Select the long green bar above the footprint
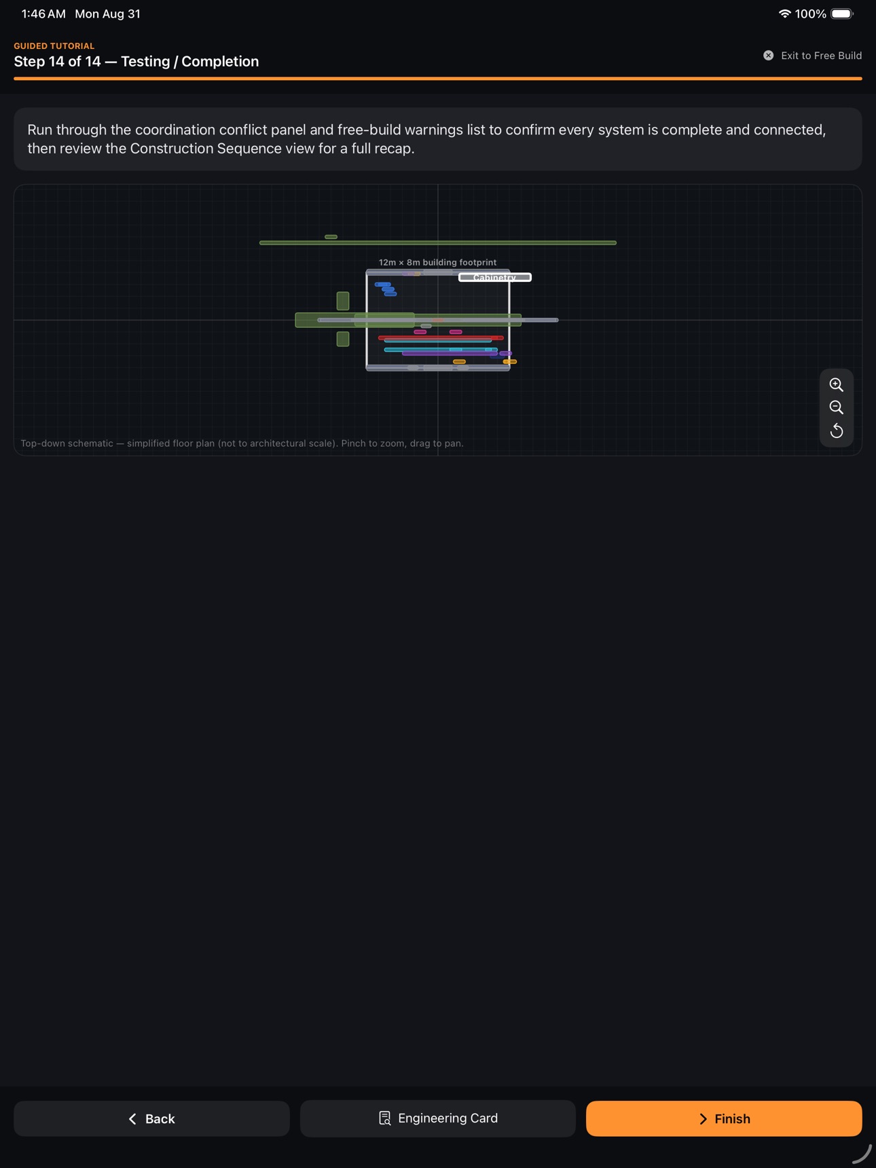Viewport: 876px width, 1168px height. pyautogui.click(x=438, y=242)
